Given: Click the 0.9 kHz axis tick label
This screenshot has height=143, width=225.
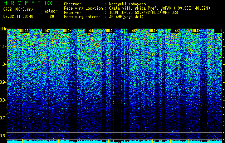Looking at the screenshot, I should click(3, 82).
